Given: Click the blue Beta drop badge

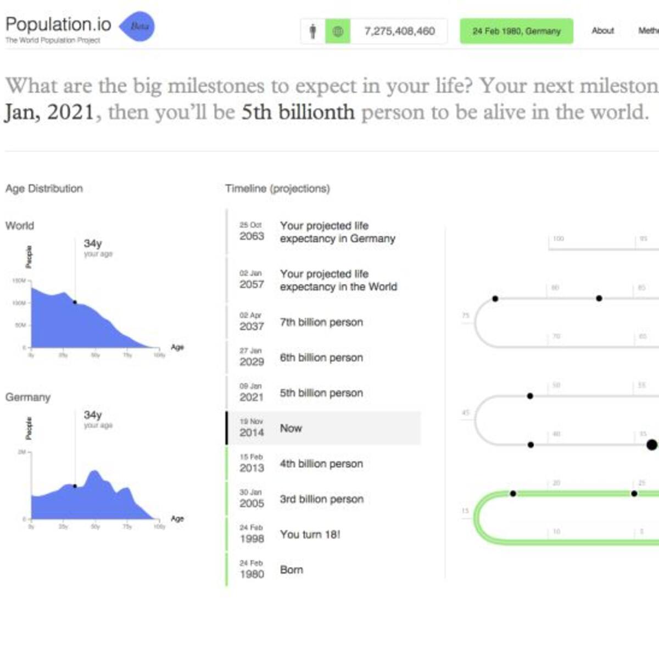Looking at the screenshot, I should coord(138,26).
